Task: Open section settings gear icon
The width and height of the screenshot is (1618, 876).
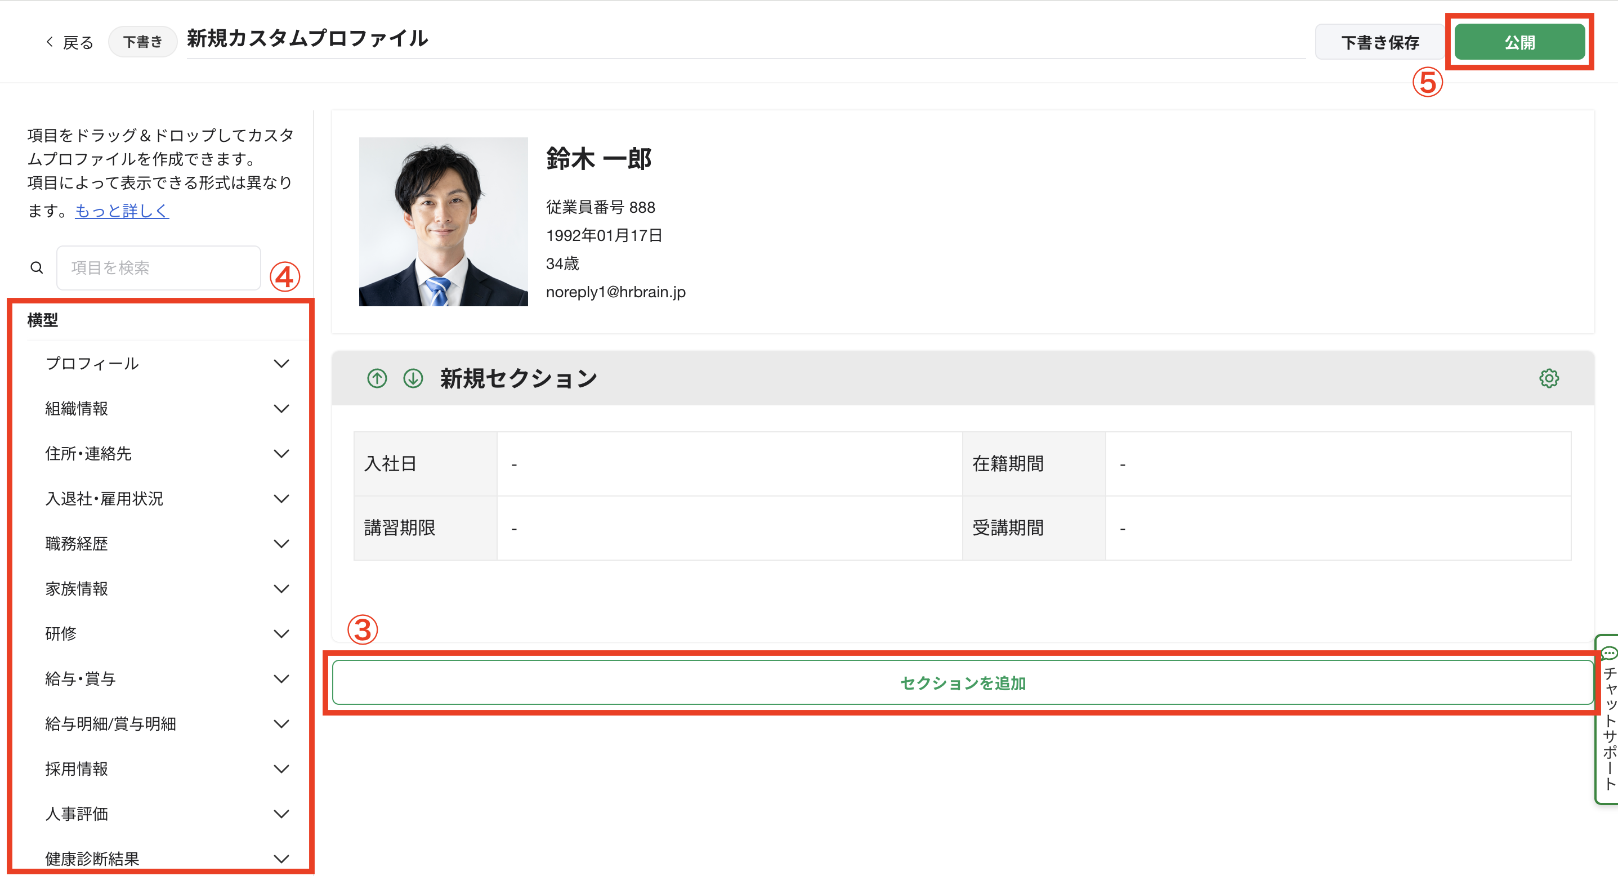Action: pyautogui.click(x=1549, y=379)
